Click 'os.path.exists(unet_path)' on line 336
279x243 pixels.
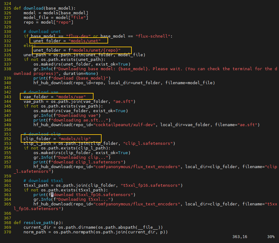pos(72,59)
